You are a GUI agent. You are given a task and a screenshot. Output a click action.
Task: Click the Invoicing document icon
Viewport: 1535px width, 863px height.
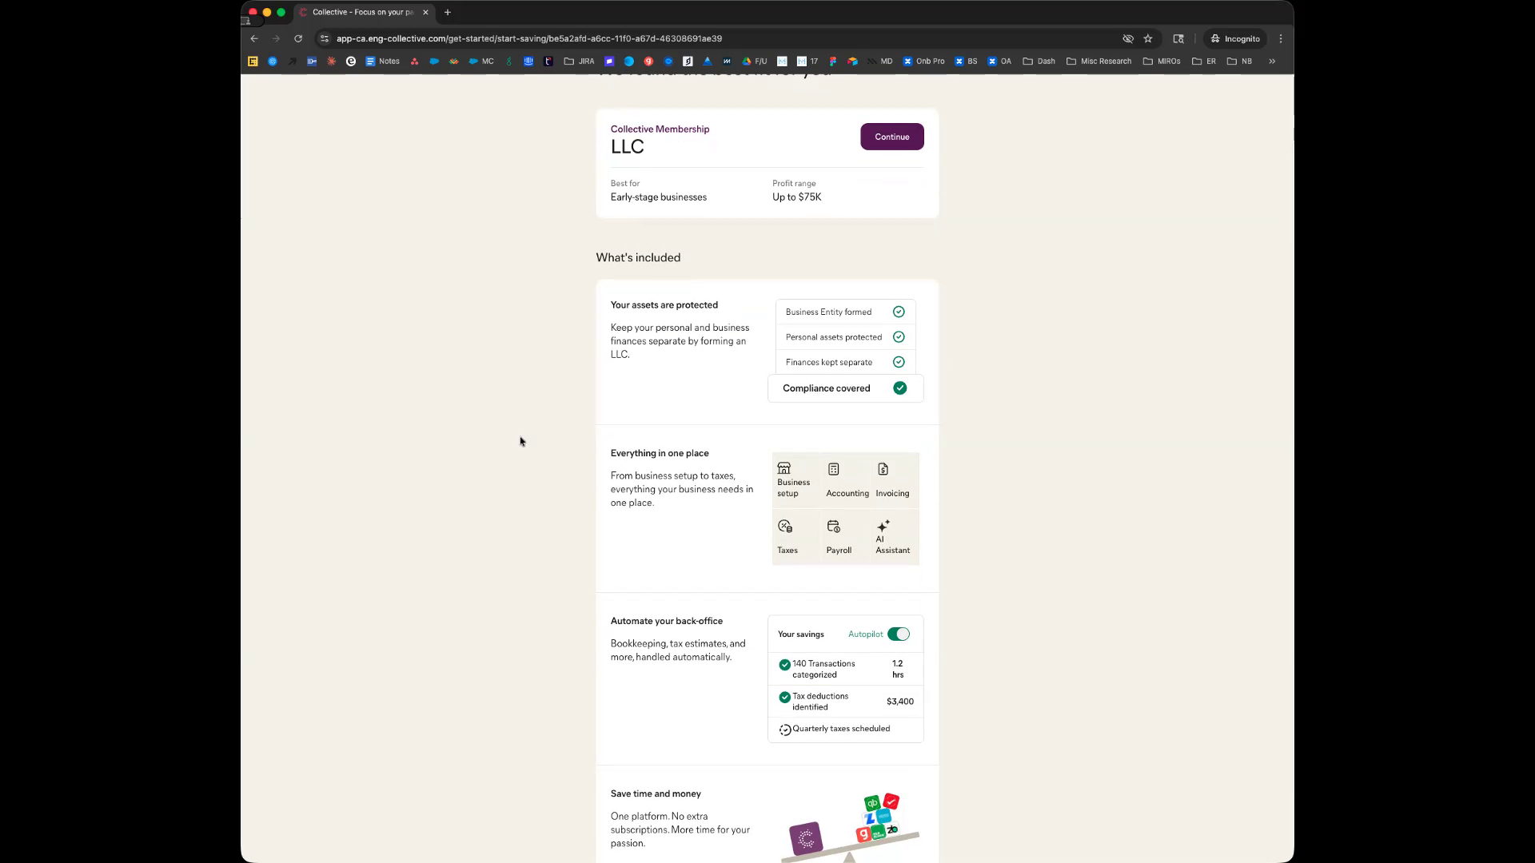point(883,469)
